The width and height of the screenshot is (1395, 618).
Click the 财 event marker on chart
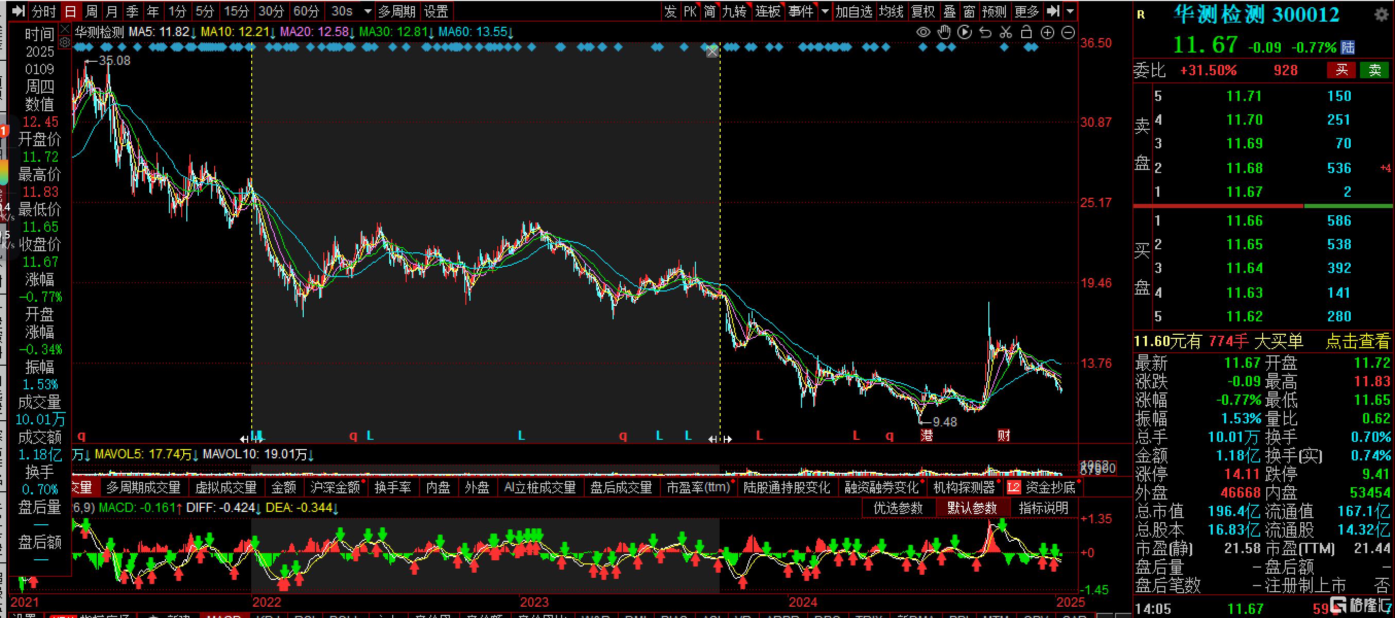coord(1003,435)
